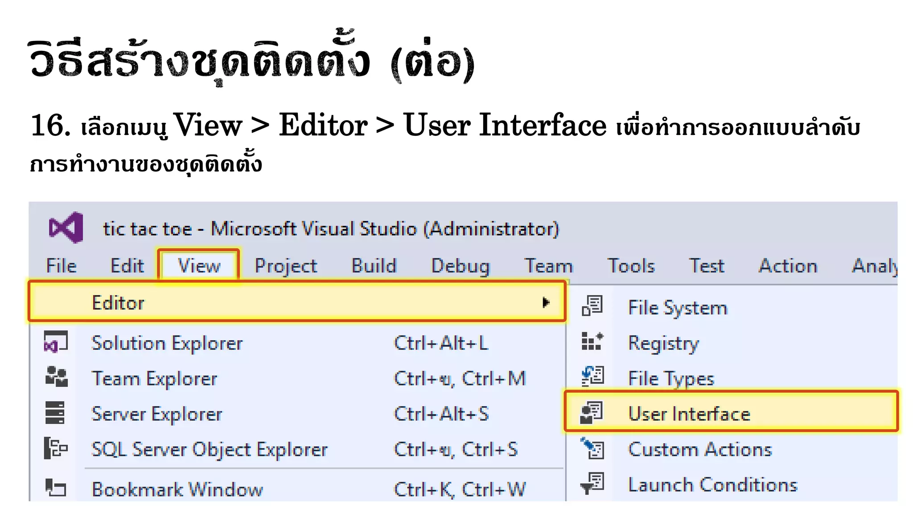Click the Server Explorer icon
Screen dimensions: 913x513
pos(55,412)
